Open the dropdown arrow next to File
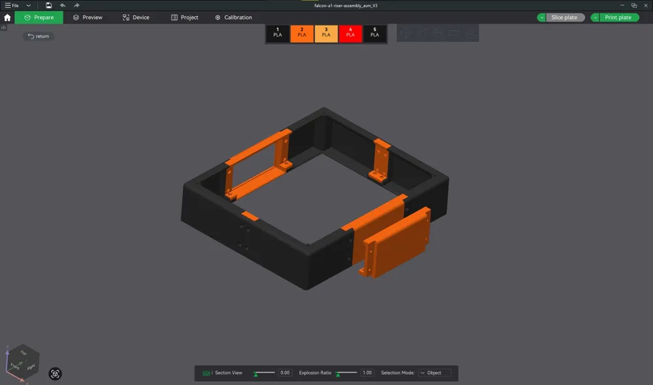 click(x=28, y=5)
